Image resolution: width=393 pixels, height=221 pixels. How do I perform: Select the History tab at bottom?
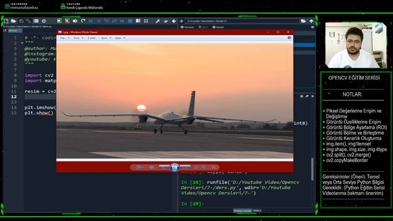click(x=257, y=211)
